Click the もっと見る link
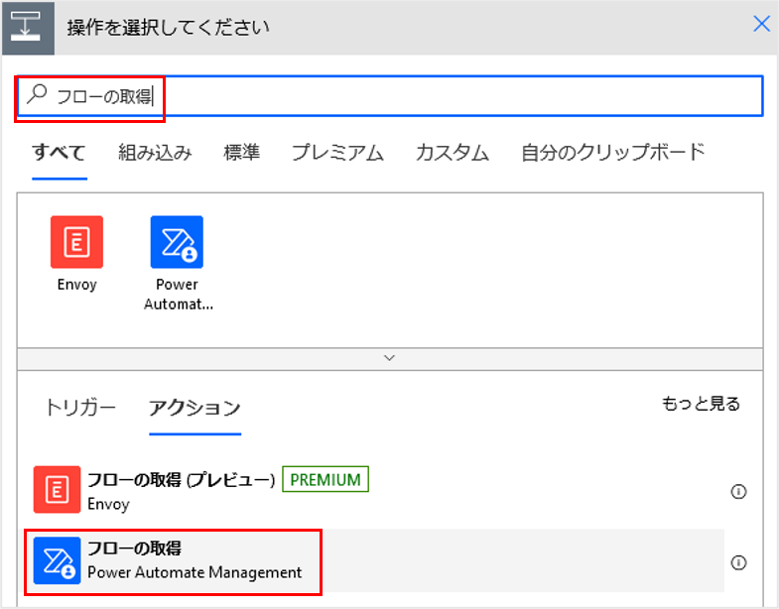The image size is (779, 609). (701, 404)
